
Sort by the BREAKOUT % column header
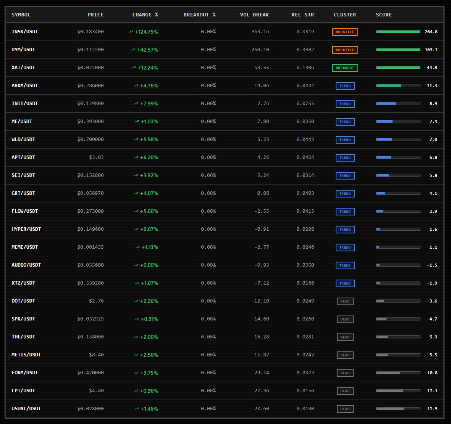[x=199, y=15]
